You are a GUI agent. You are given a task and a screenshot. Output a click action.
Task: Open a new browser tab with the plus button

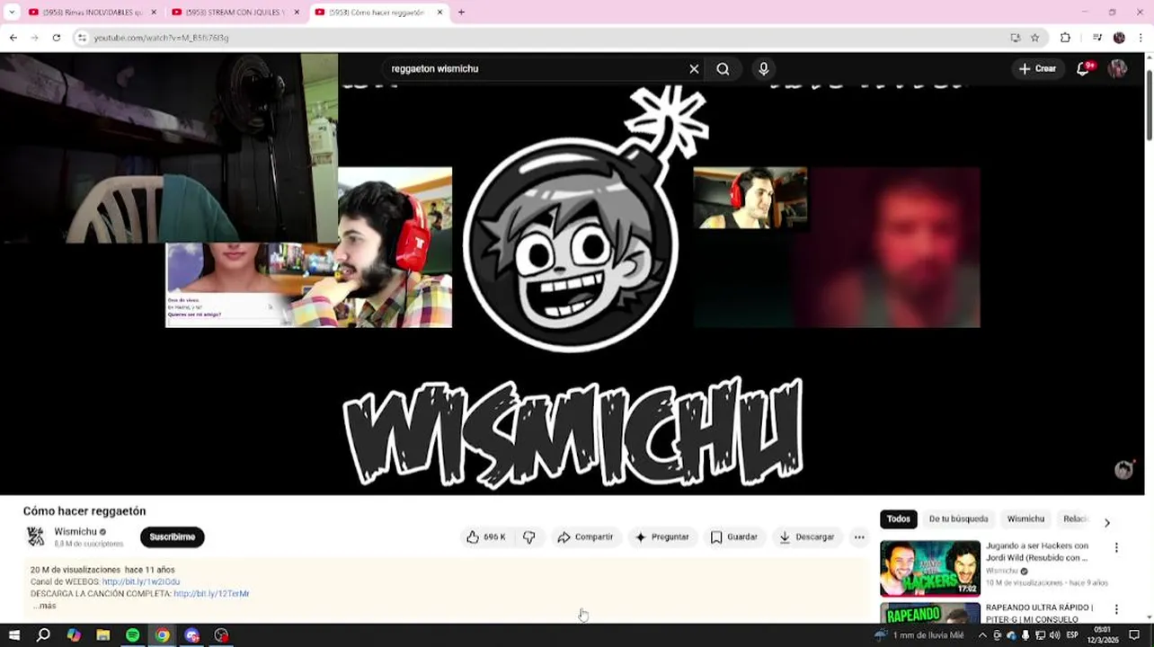(461, 13)
